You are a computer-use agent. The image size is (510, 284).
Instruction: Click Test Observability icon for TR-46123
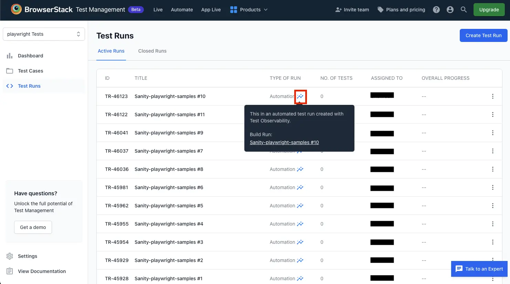click(x=300, y=97)
